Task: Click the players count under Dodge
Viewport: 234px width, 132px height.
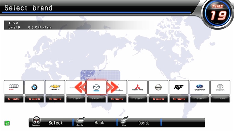Action: 76,99
